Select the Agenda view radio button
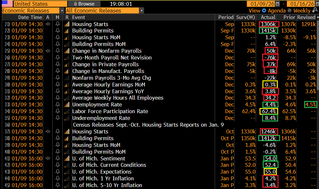Image resolution: width=319 pixels, height=189 pixels. (x=264, y=11)
